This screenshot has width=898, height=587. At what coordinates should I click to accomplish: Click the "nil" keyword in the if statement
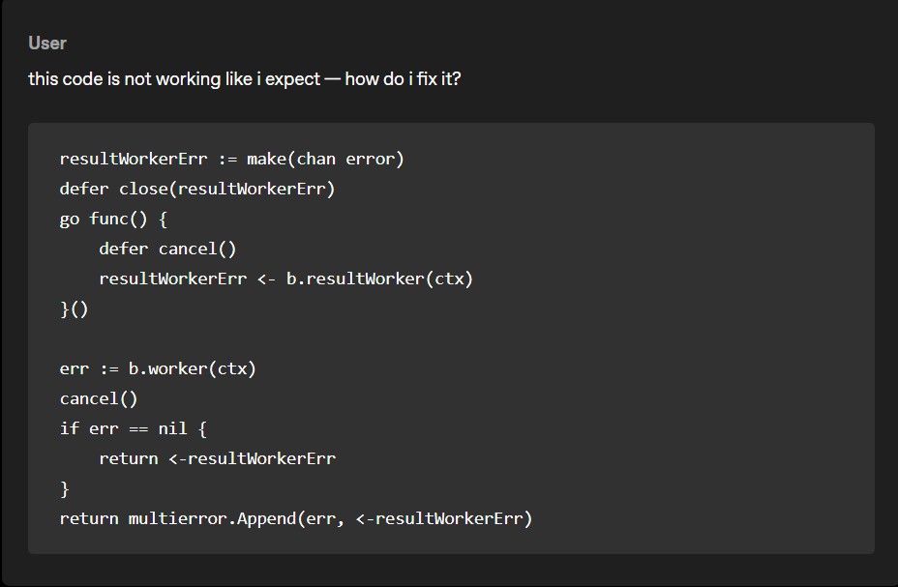(172, 428)
